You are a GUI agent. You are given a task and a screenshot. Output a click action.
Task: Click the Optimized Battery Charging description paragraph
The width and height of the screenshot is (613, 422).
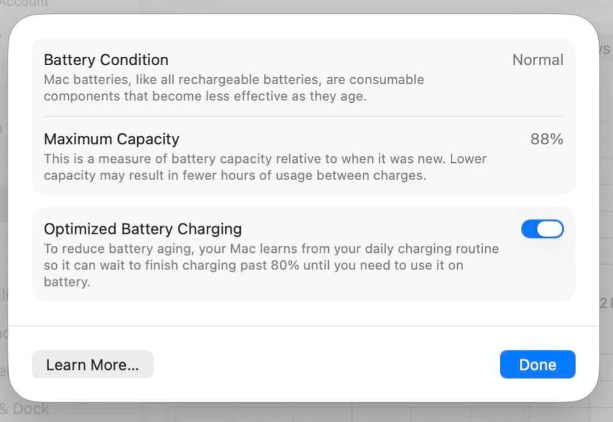click(271, 265)
